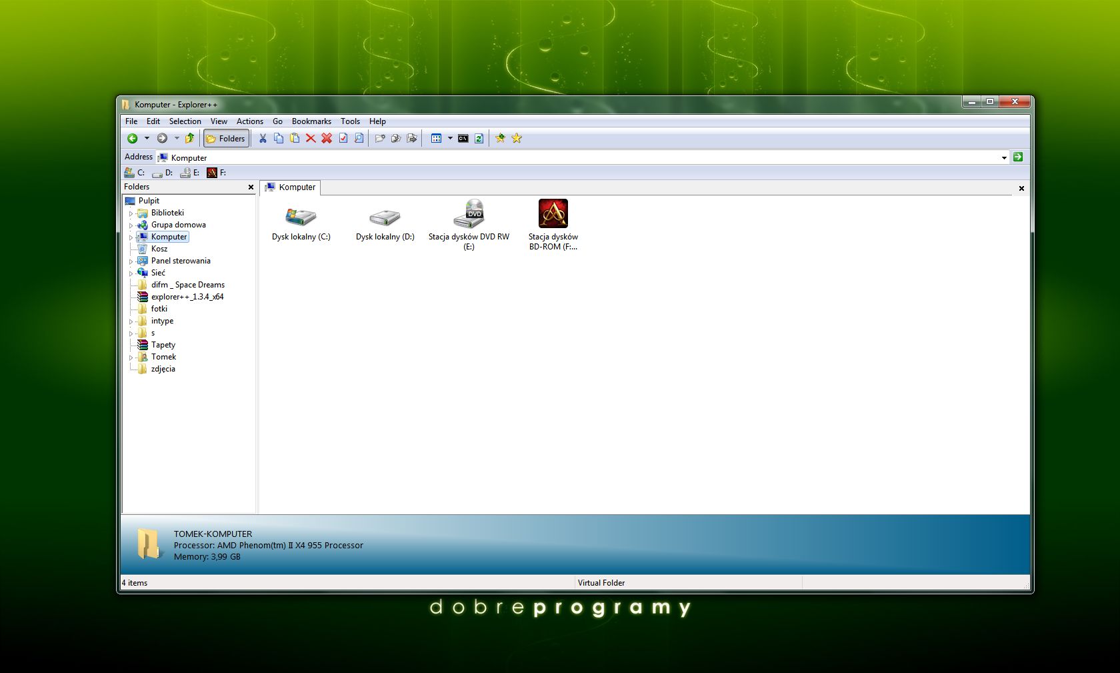
Task: Open the Bookmarks menu
Action: click(x=311, y=121)
